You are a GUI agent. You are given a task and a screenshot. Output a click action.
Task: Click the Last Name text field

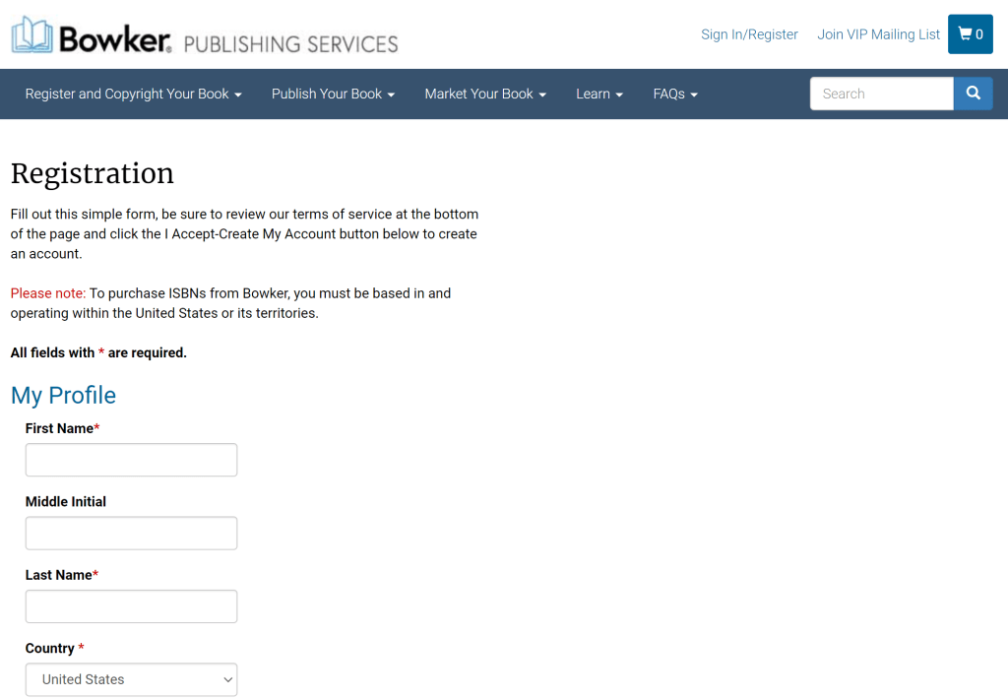tap(131, 606)
